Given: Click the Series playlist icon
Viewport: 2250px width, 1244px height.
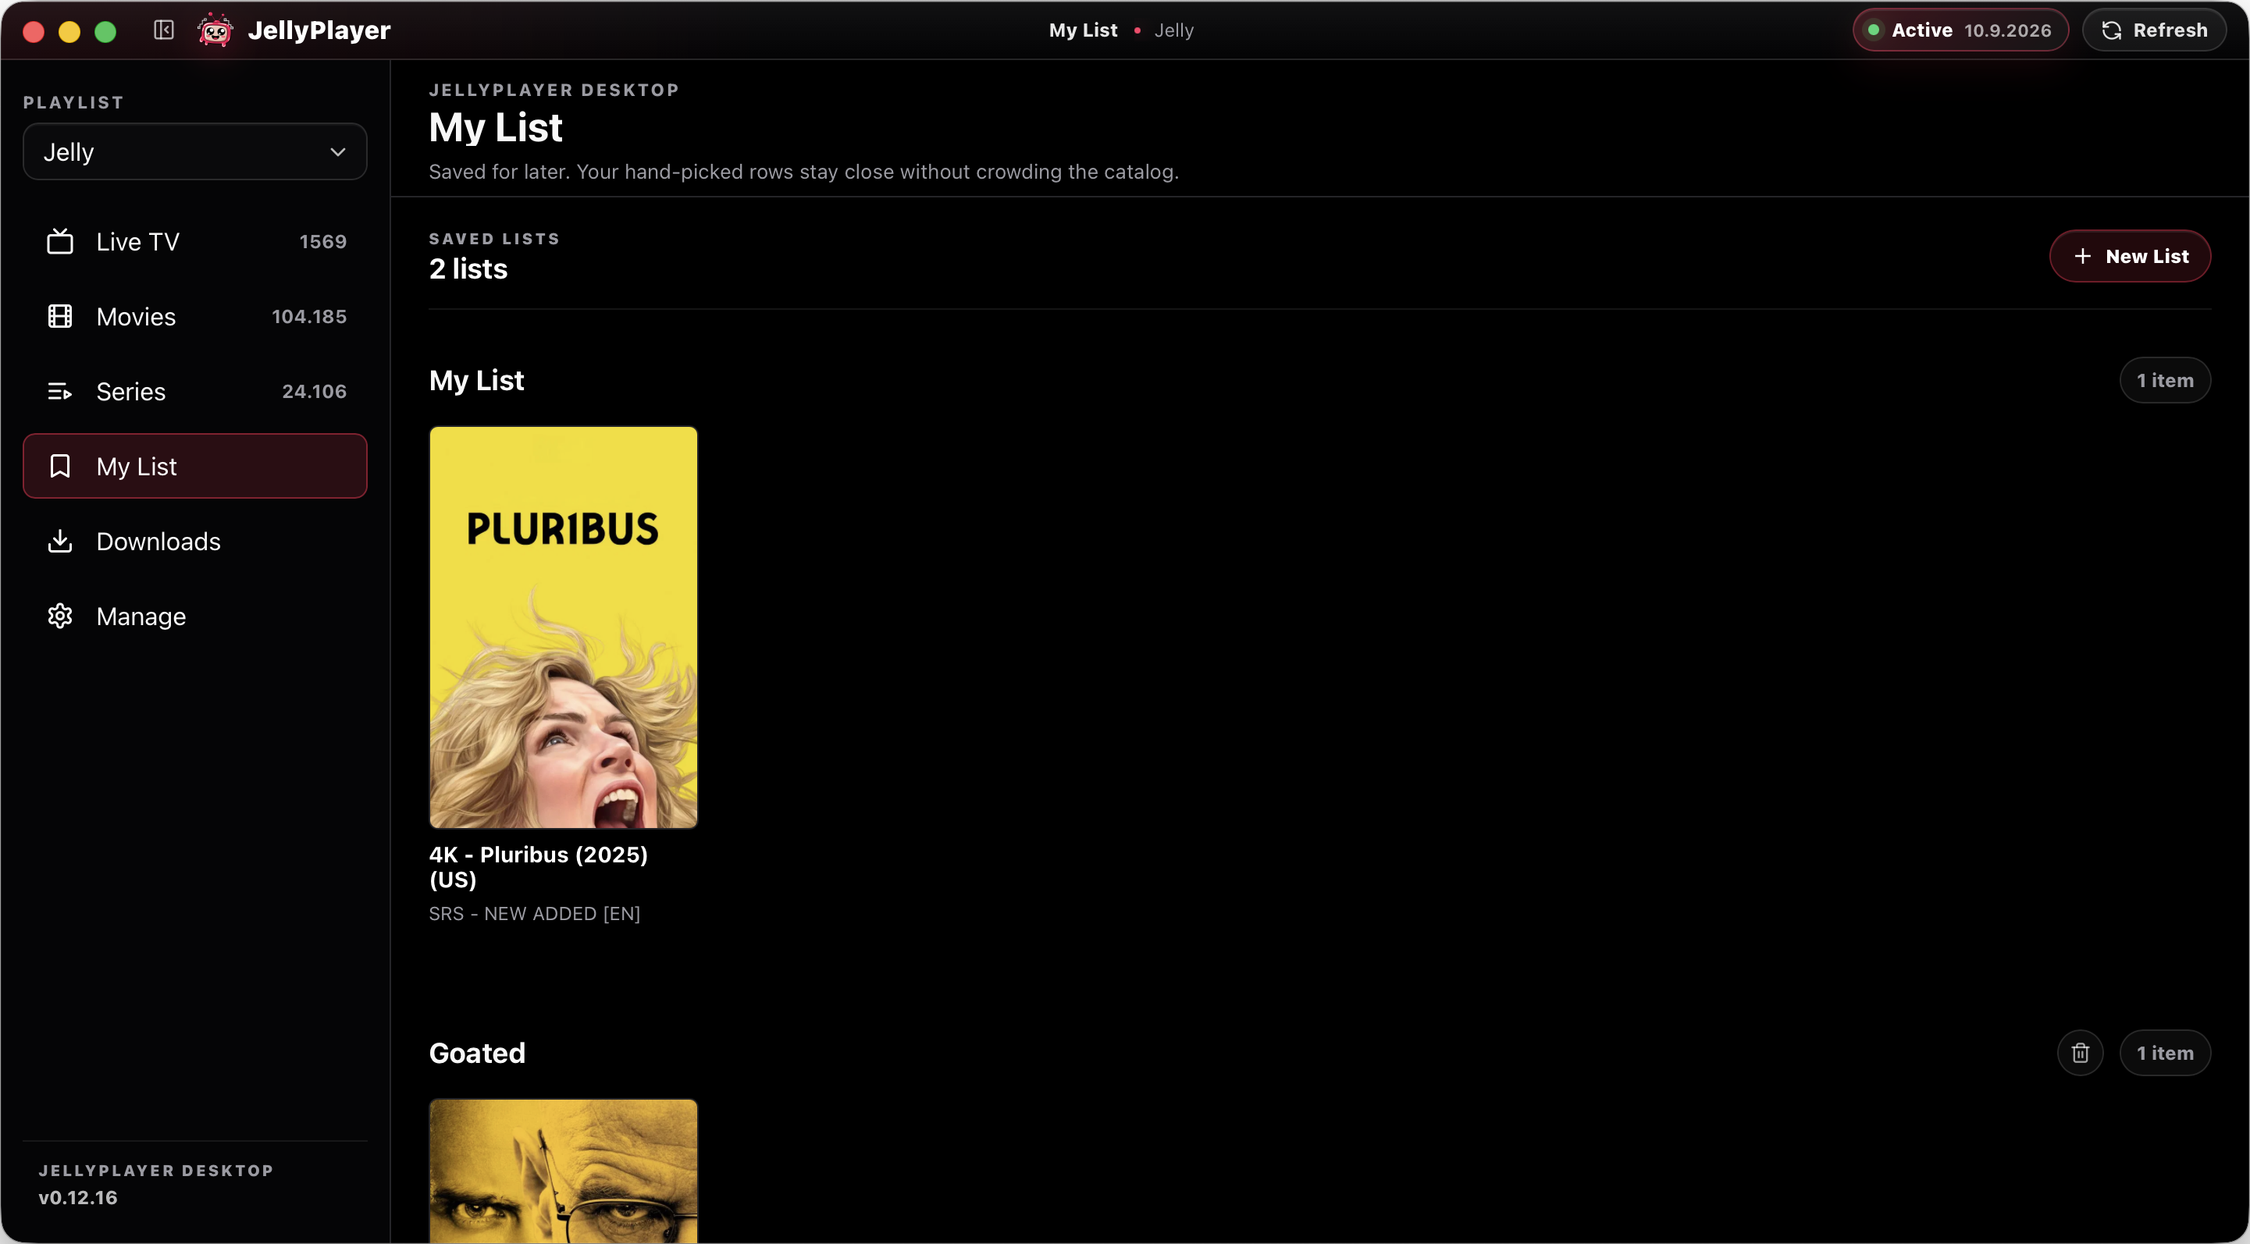Looking at the screenshot, I should [x=60, y=391].
